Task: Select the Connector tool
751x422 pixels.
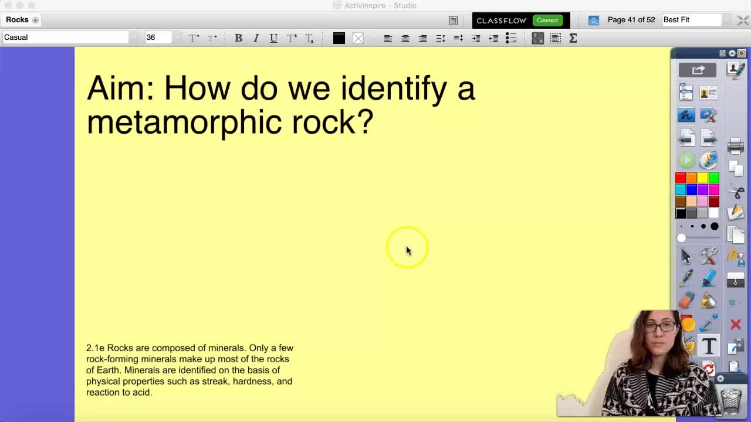Action: (708, 323)
